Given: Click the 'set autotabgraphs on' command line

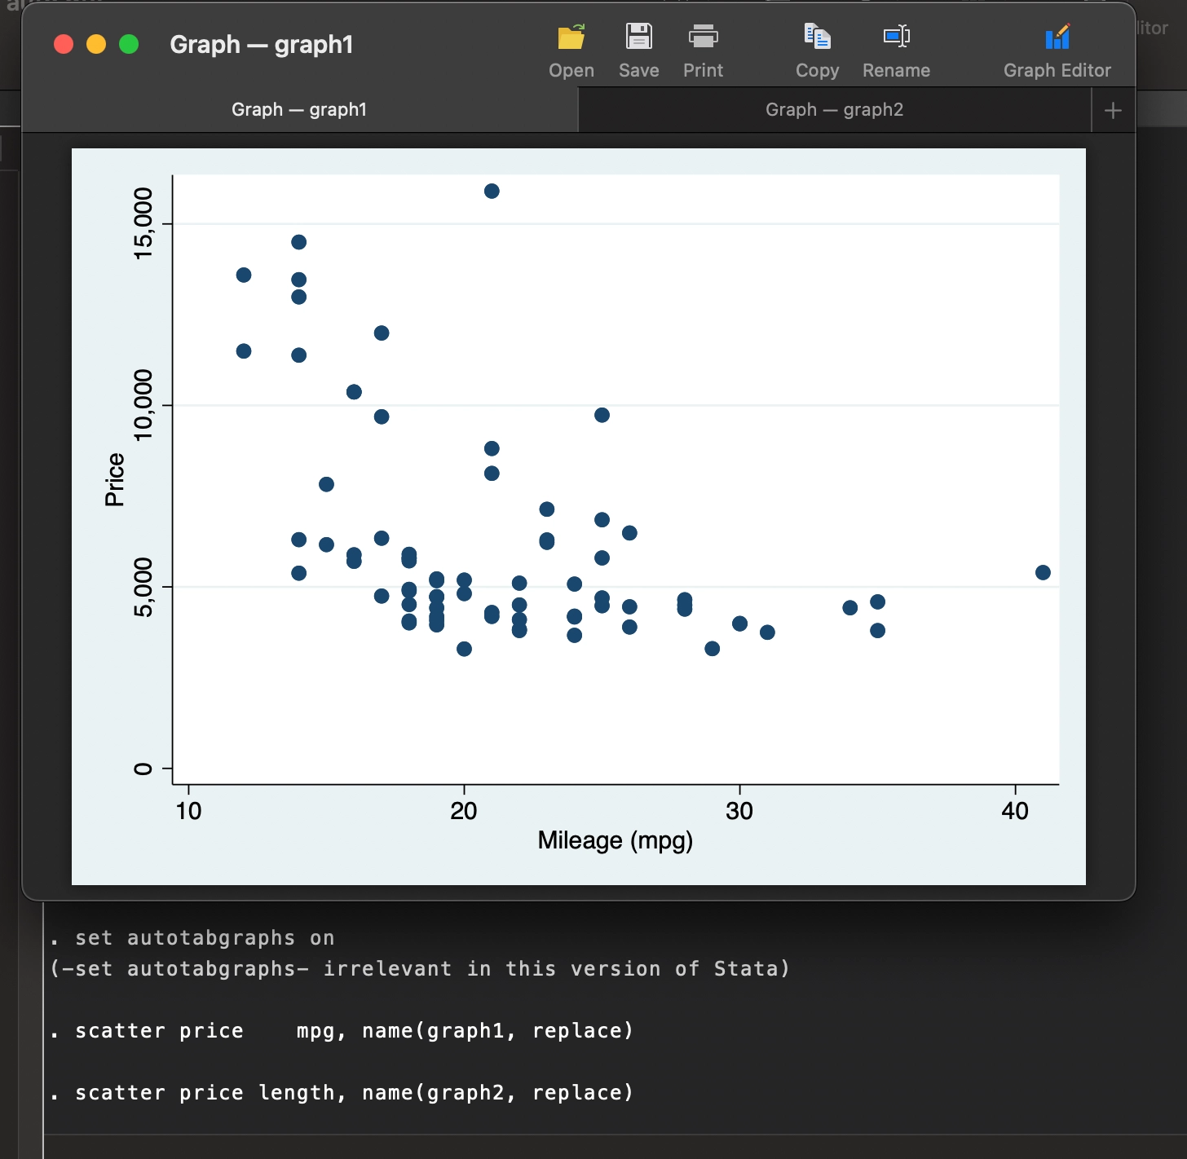Looking at the screenshot, I should [x=205, y=938].
